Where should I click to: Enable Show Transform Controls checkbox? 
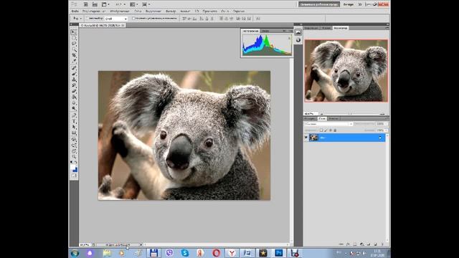click(x=133, y=19)
